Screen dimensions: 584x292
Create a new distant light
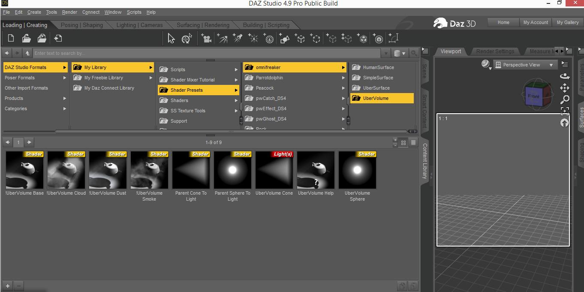coord(222,39)
